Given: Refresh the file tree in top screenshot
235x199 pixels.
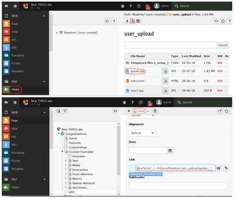Looking at the screenshot, I should pos(107,21).
